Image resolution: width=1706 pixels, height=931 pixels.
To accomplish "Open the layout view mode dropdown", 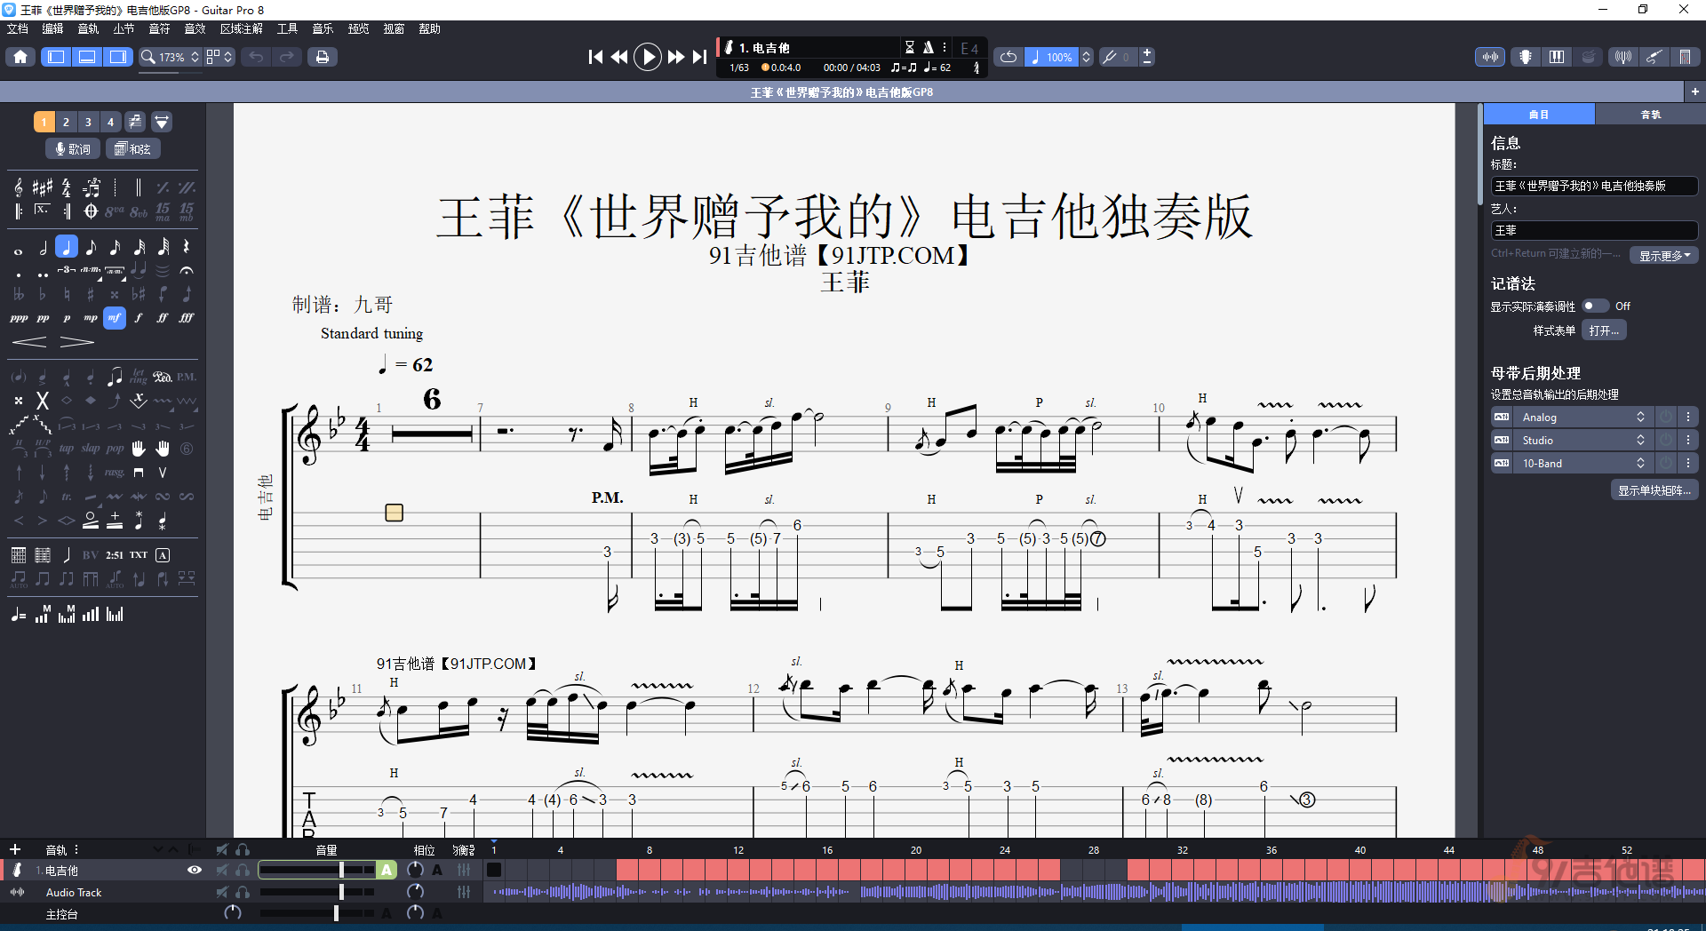I will [x=219, y=57].
